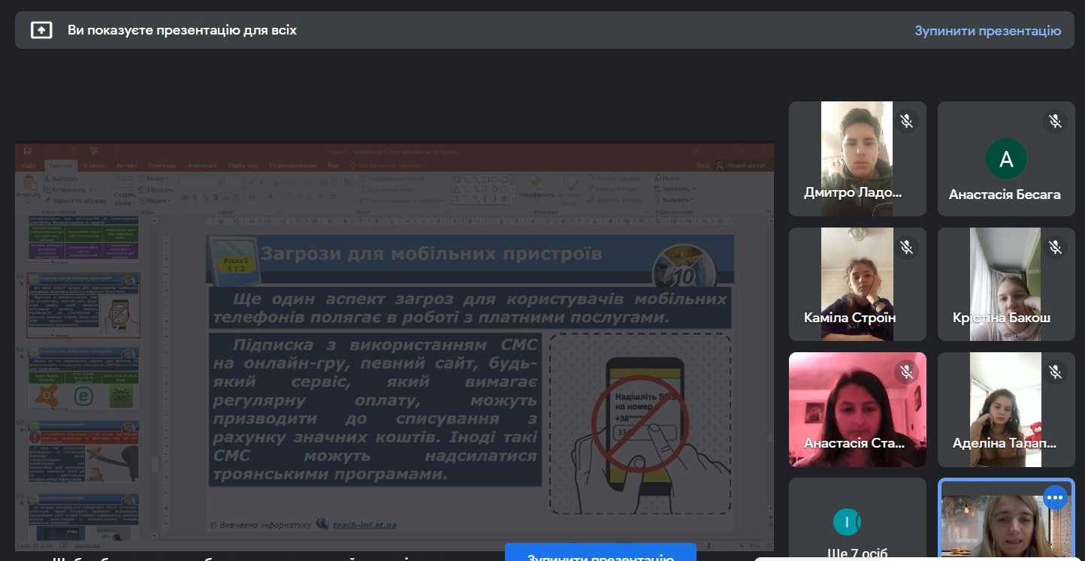1085x561 pixels.
Task: Switch to the Дизайн ribbon tab
Action: [126, 165]
